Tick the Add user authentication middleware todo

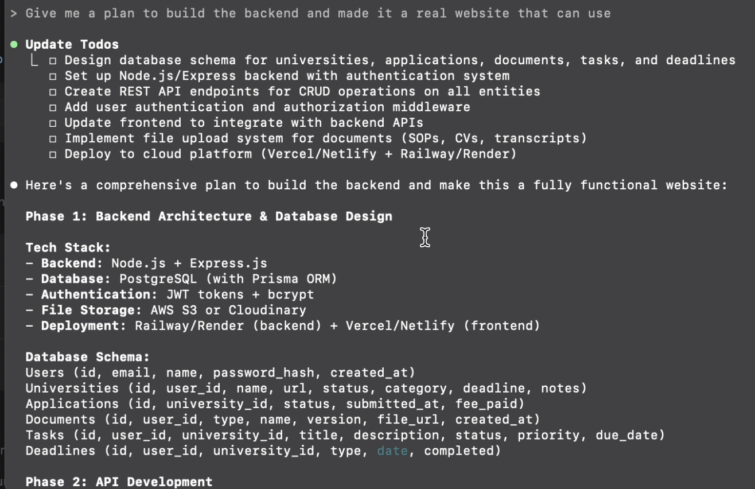click(x=53, y=107)
